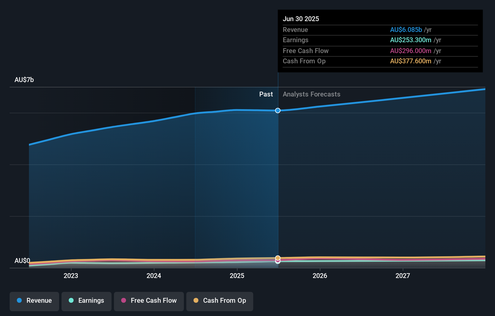Click the Revenue value in the tooltip
Image resolution: width=495 pixels, height=316 pixels.
click(406, 30)
